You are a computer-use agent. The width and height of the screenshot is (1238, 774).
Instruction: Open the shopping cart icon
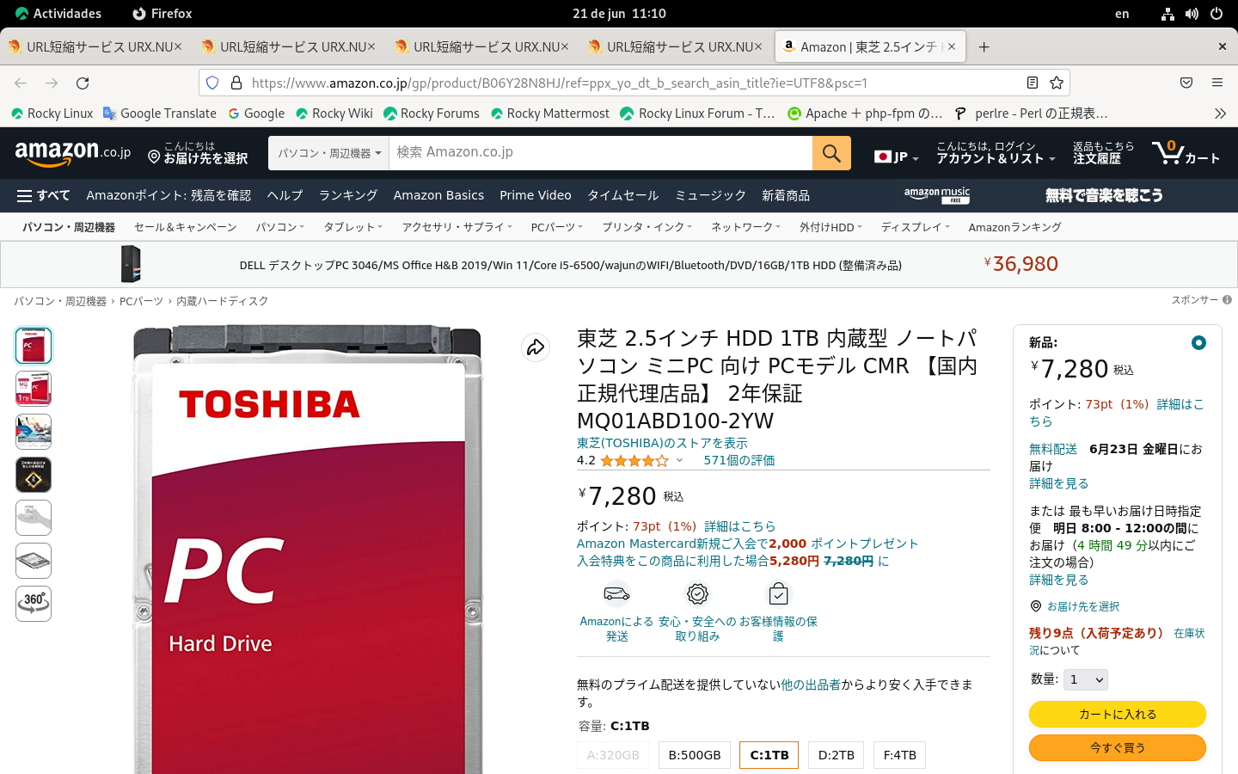point(1186,153)
